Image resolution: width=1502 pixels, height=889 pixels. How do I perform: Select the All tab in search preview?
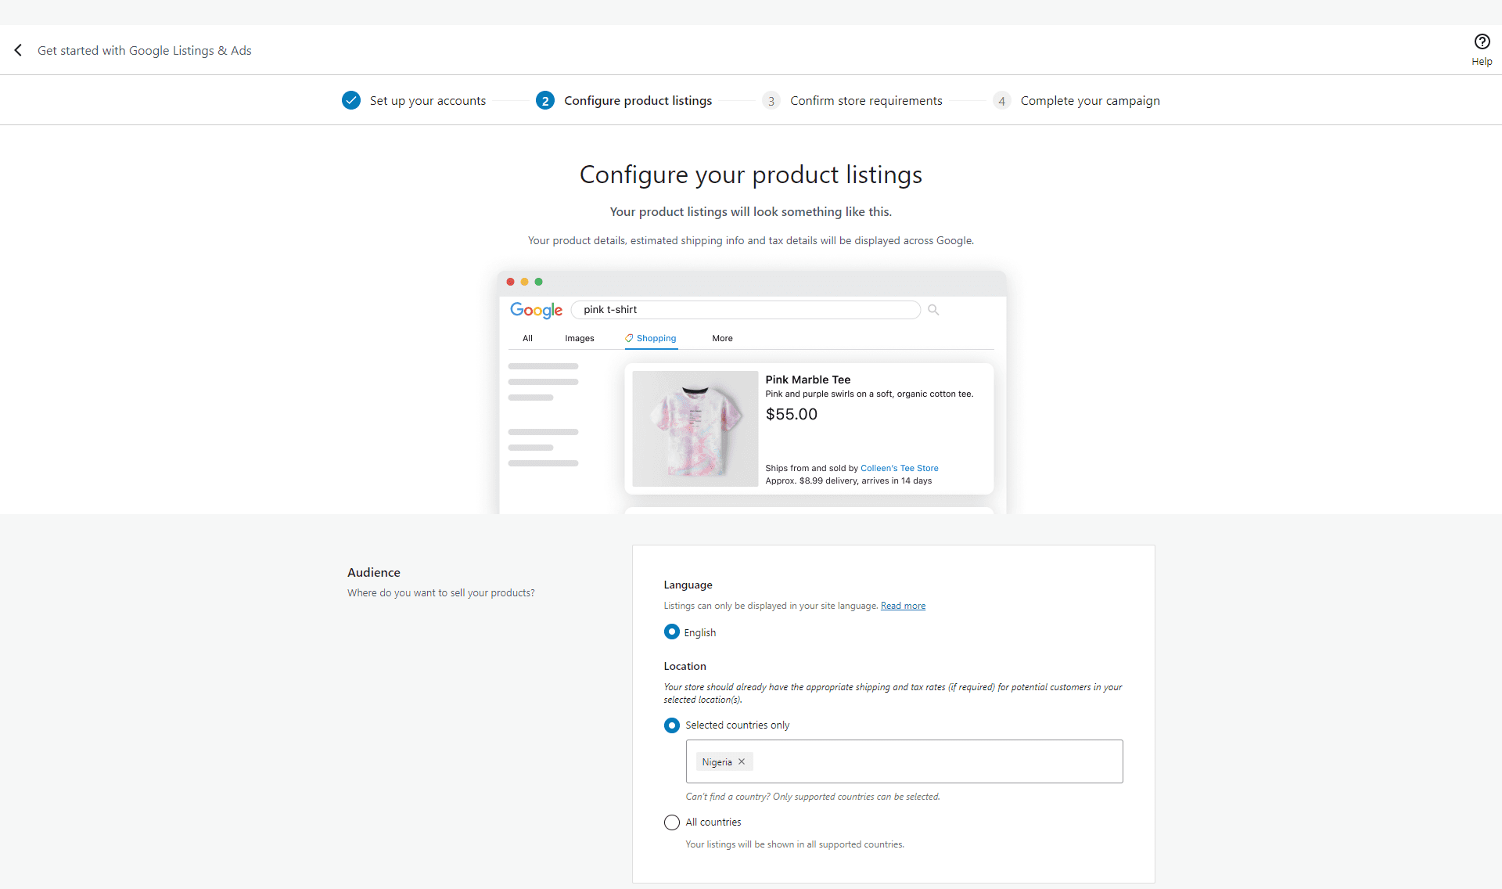pyautogui.click(x=527, y=338)
